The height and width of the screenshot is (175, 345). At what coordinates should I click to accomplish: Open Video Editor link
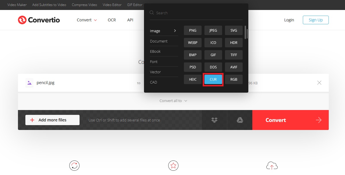[112, 5]
